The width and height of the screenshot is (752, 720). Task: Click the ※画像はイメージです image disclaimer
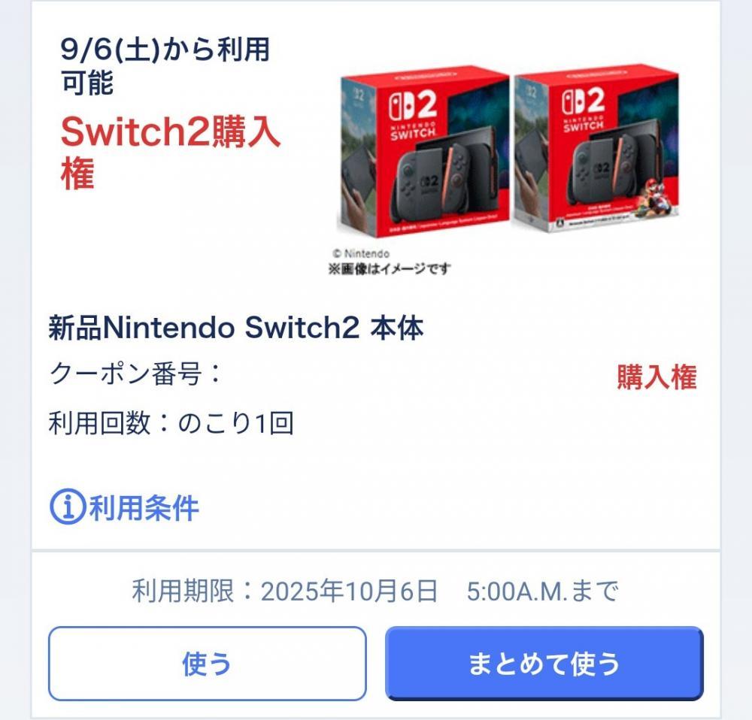[390, 268]
